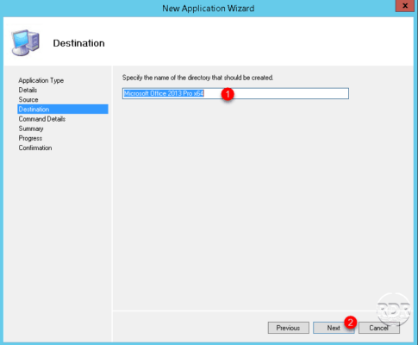Screen dimensions: 418x345
Task: Select the Source step in sidebar
Action: point(28,99)
